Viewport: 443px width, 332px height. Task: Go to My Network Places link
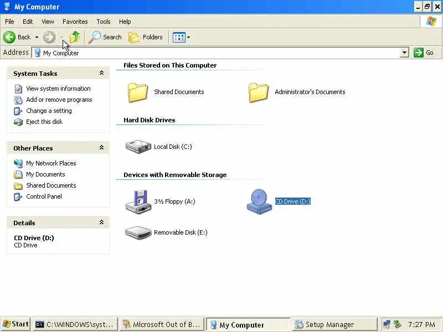[51, 163]
